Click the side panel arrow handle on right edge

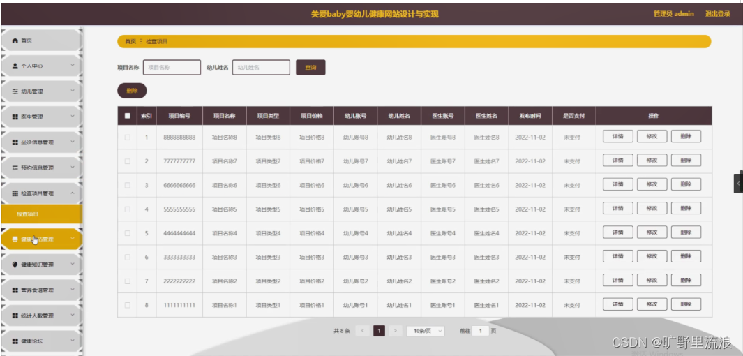(x=738, y=182)
